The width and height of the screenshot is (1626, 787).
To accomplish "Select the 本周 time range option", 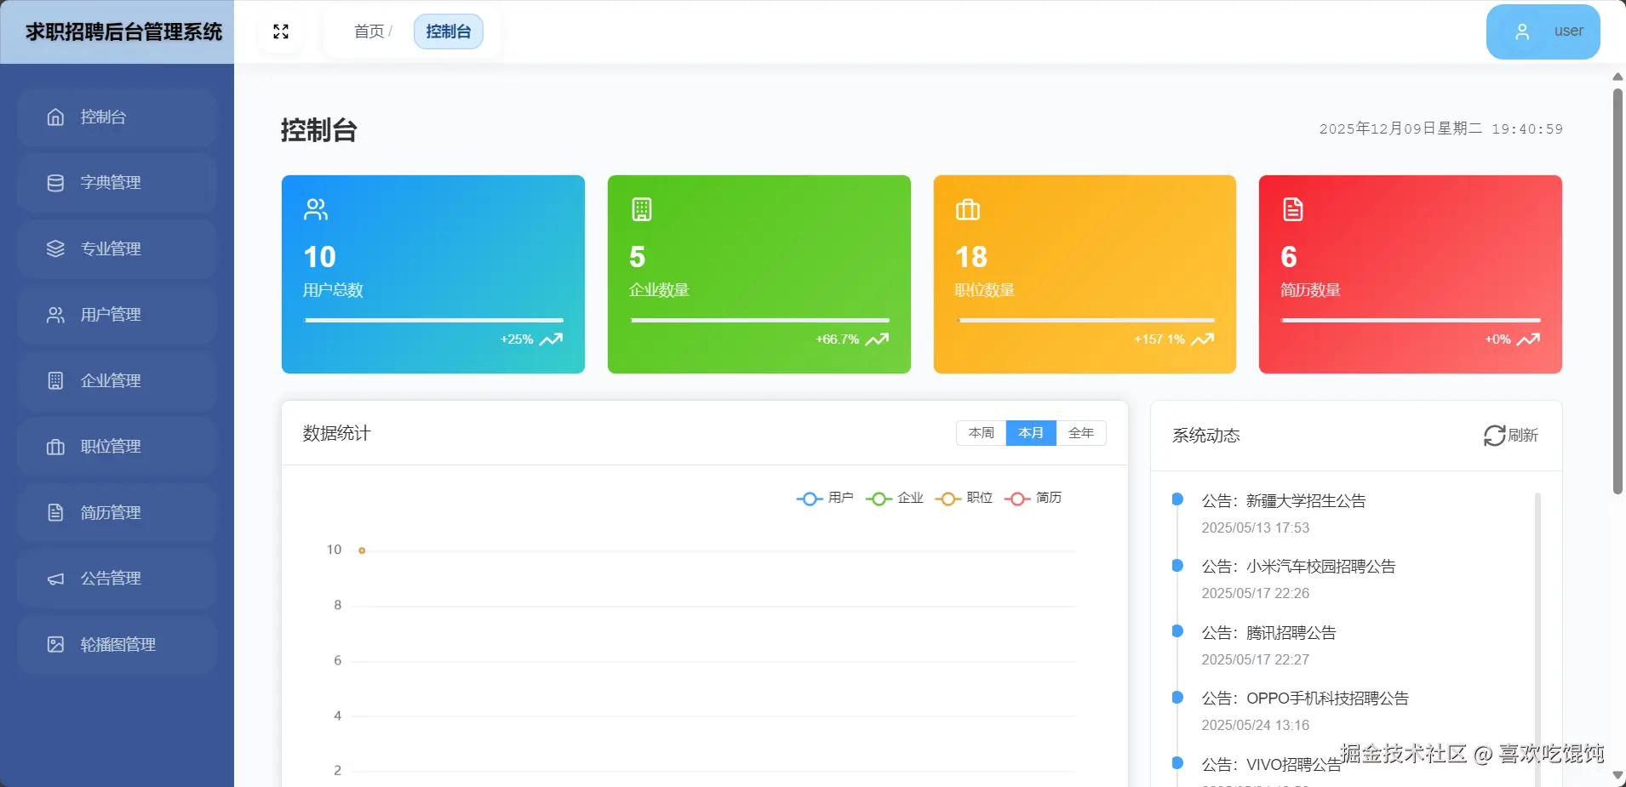I will point(982,433).
